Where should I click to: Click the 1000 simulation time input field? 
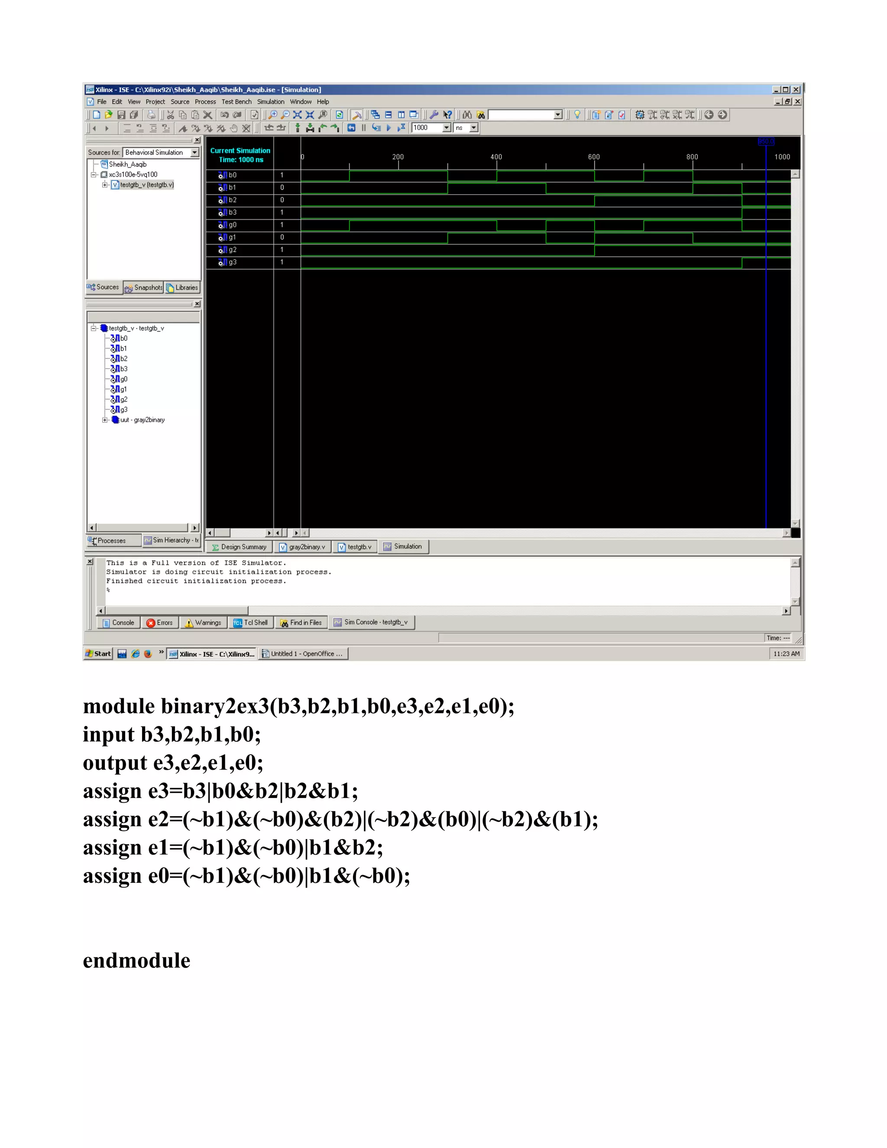click(426, 128)
